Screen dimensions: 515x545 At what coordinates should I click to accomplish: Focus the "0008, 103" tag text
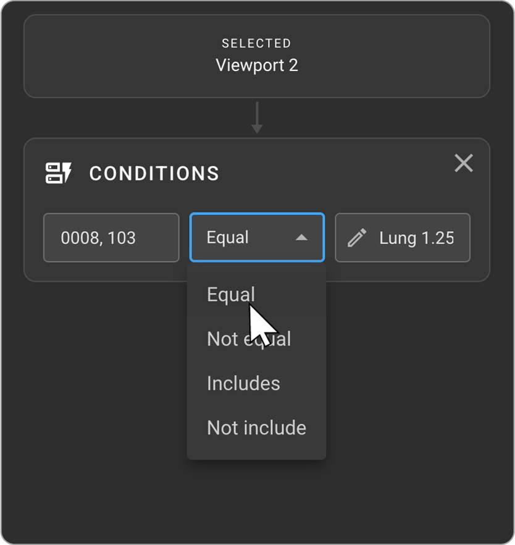(x=98, y=238)
